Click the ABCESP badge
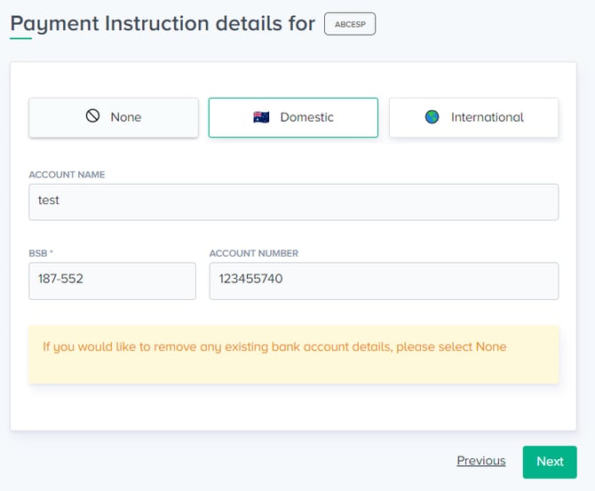This screenshot has height=491, width=595. point(350,24)
